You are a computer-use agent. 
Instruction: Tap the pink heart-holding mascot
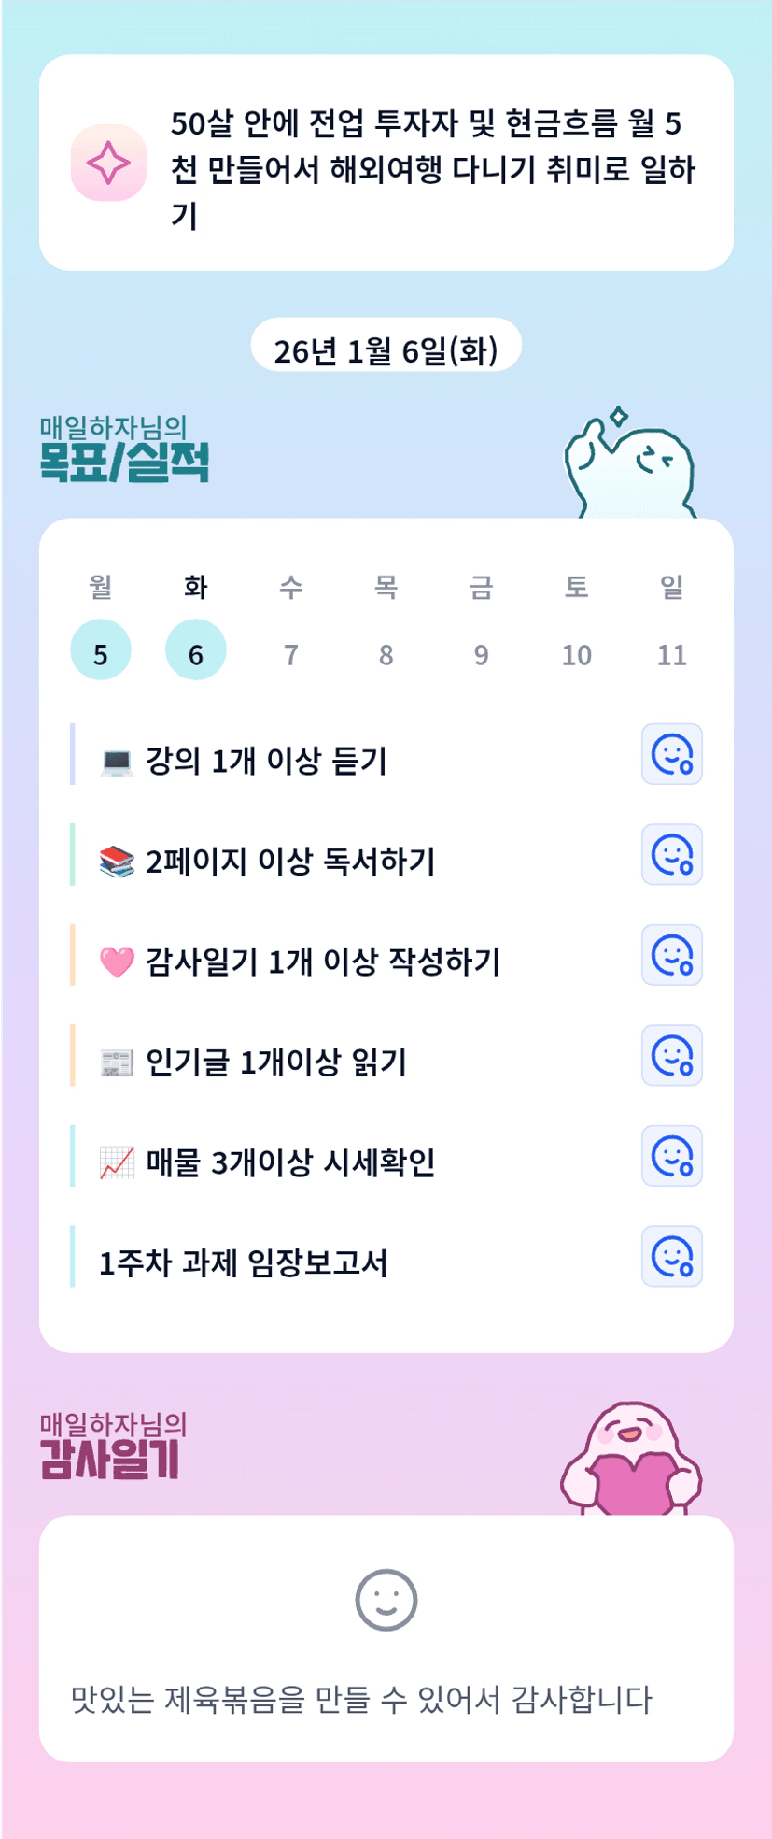click(x=631, y=1461)
